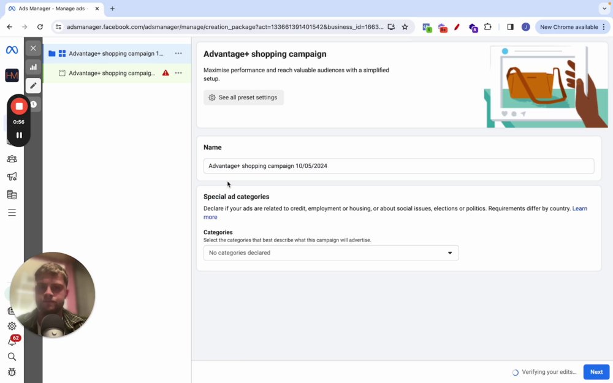Click the bug report icon

coord(12,372)
